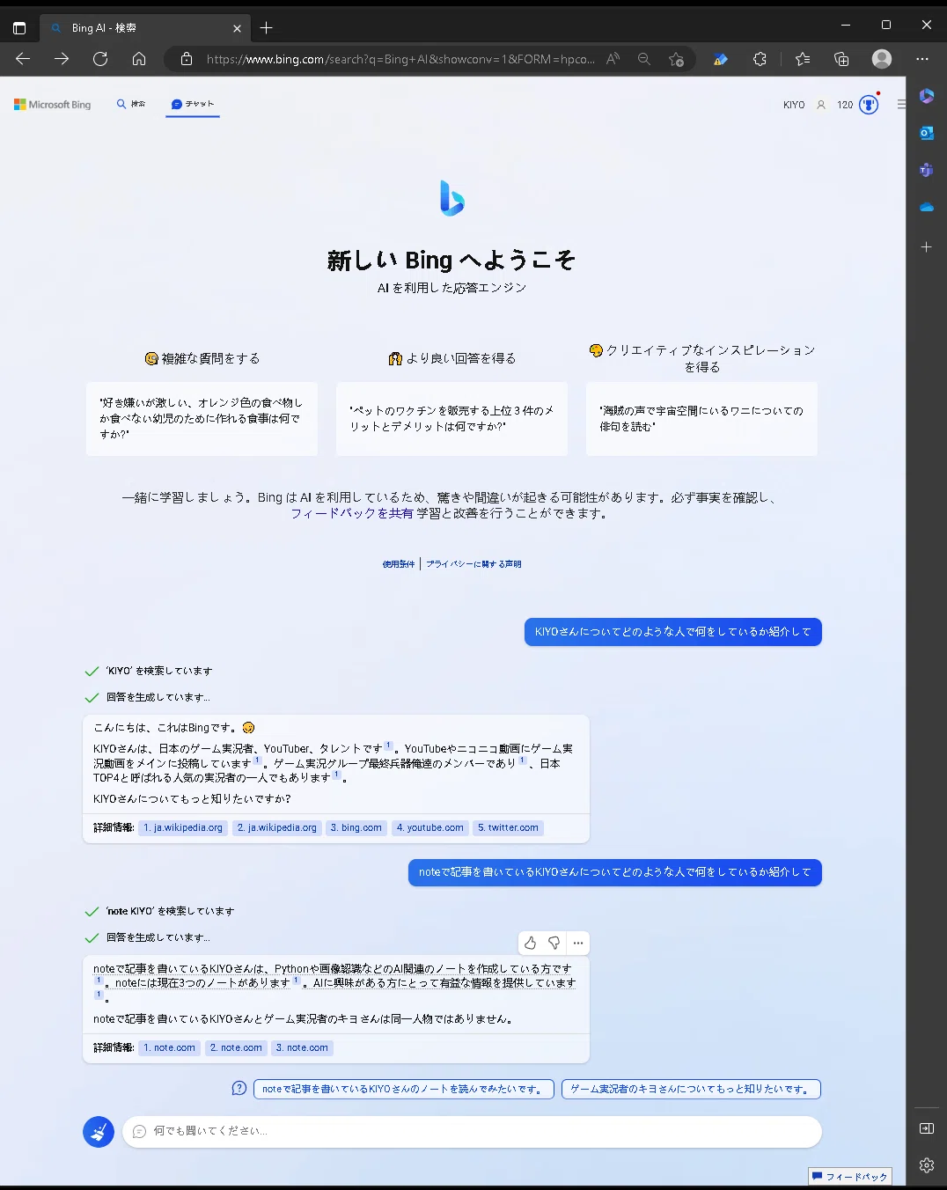The height and width of the screenshot is (1190, 947).
Task: Open the blue pen extension icon
Action: click(x=721, y=59)
